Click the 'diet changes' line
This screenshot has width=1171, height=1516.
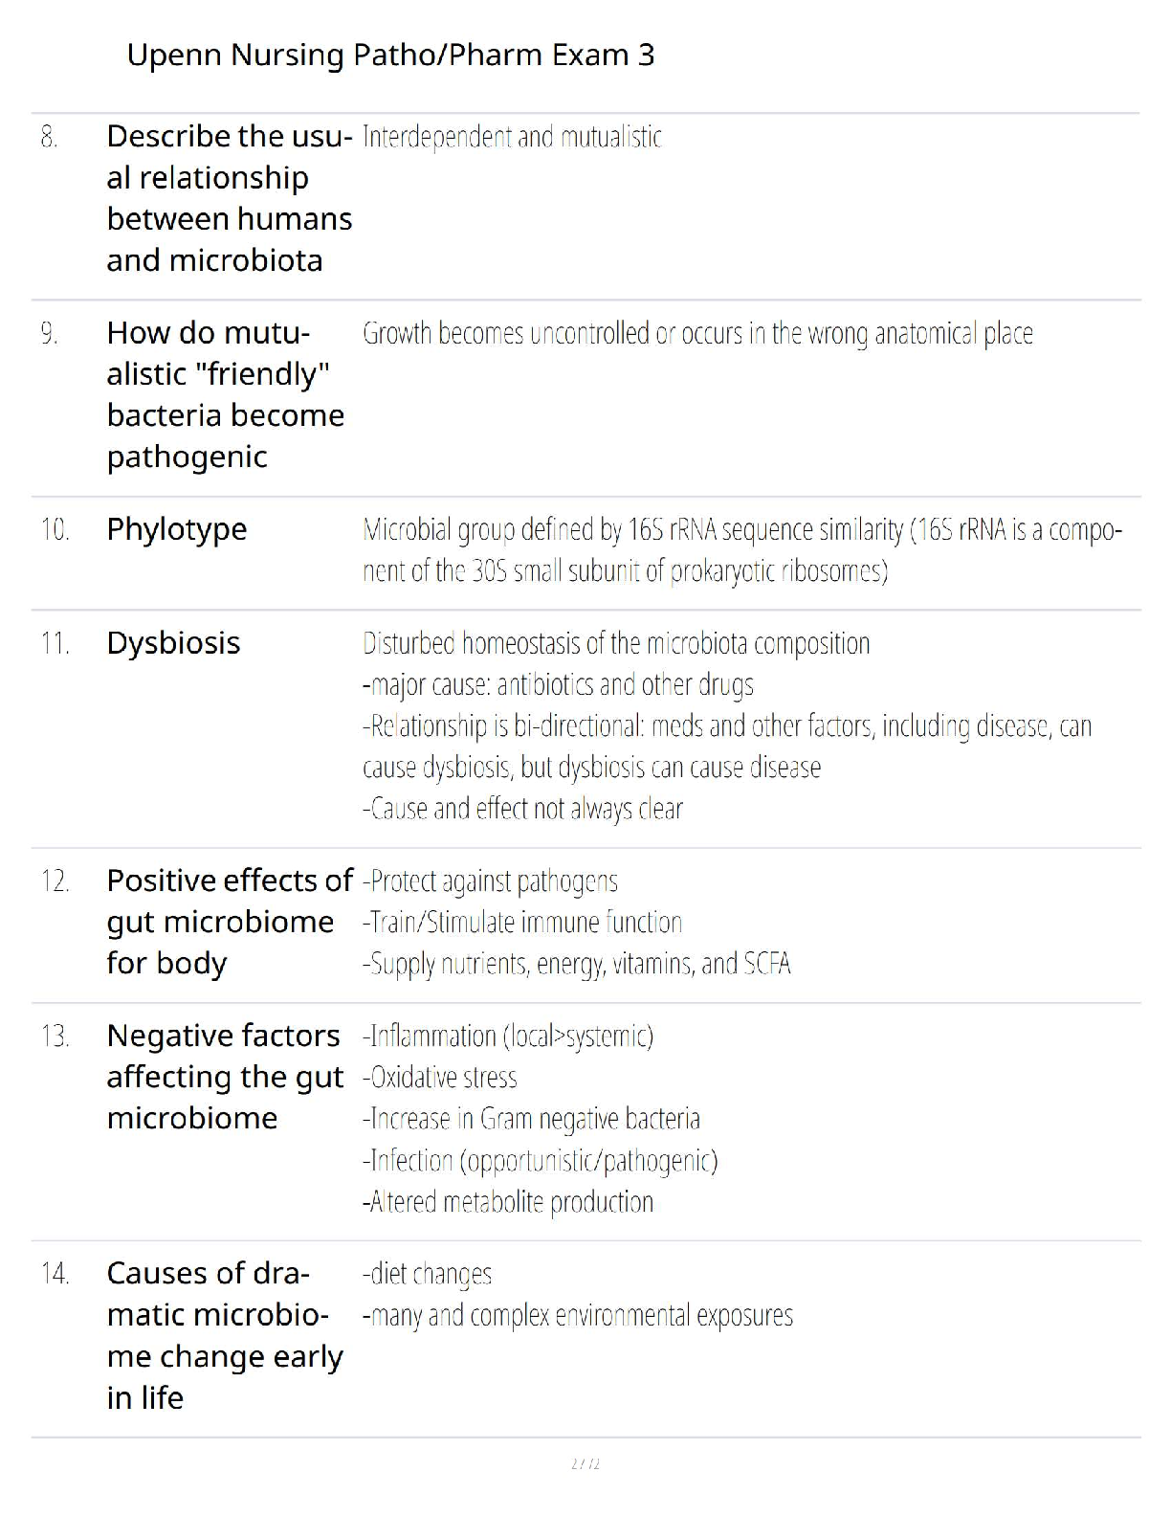click(x=427, y=1274)
